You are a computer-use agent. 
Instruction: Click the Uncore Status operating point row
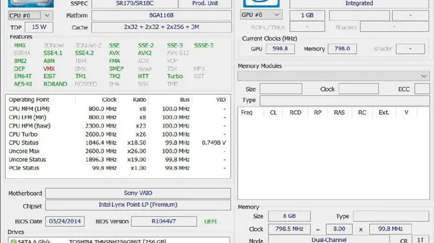tap(118, 160)
